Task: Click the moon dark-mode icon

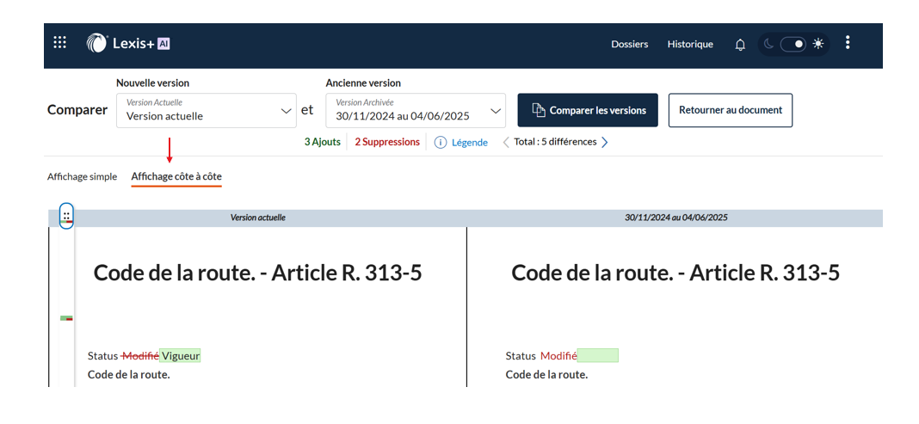Action: tap(768, 44)
